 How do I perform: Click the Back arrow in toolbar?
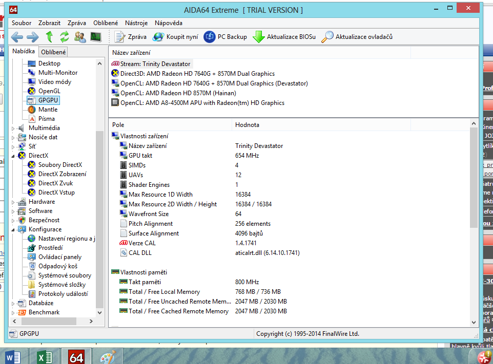[17, 37]
